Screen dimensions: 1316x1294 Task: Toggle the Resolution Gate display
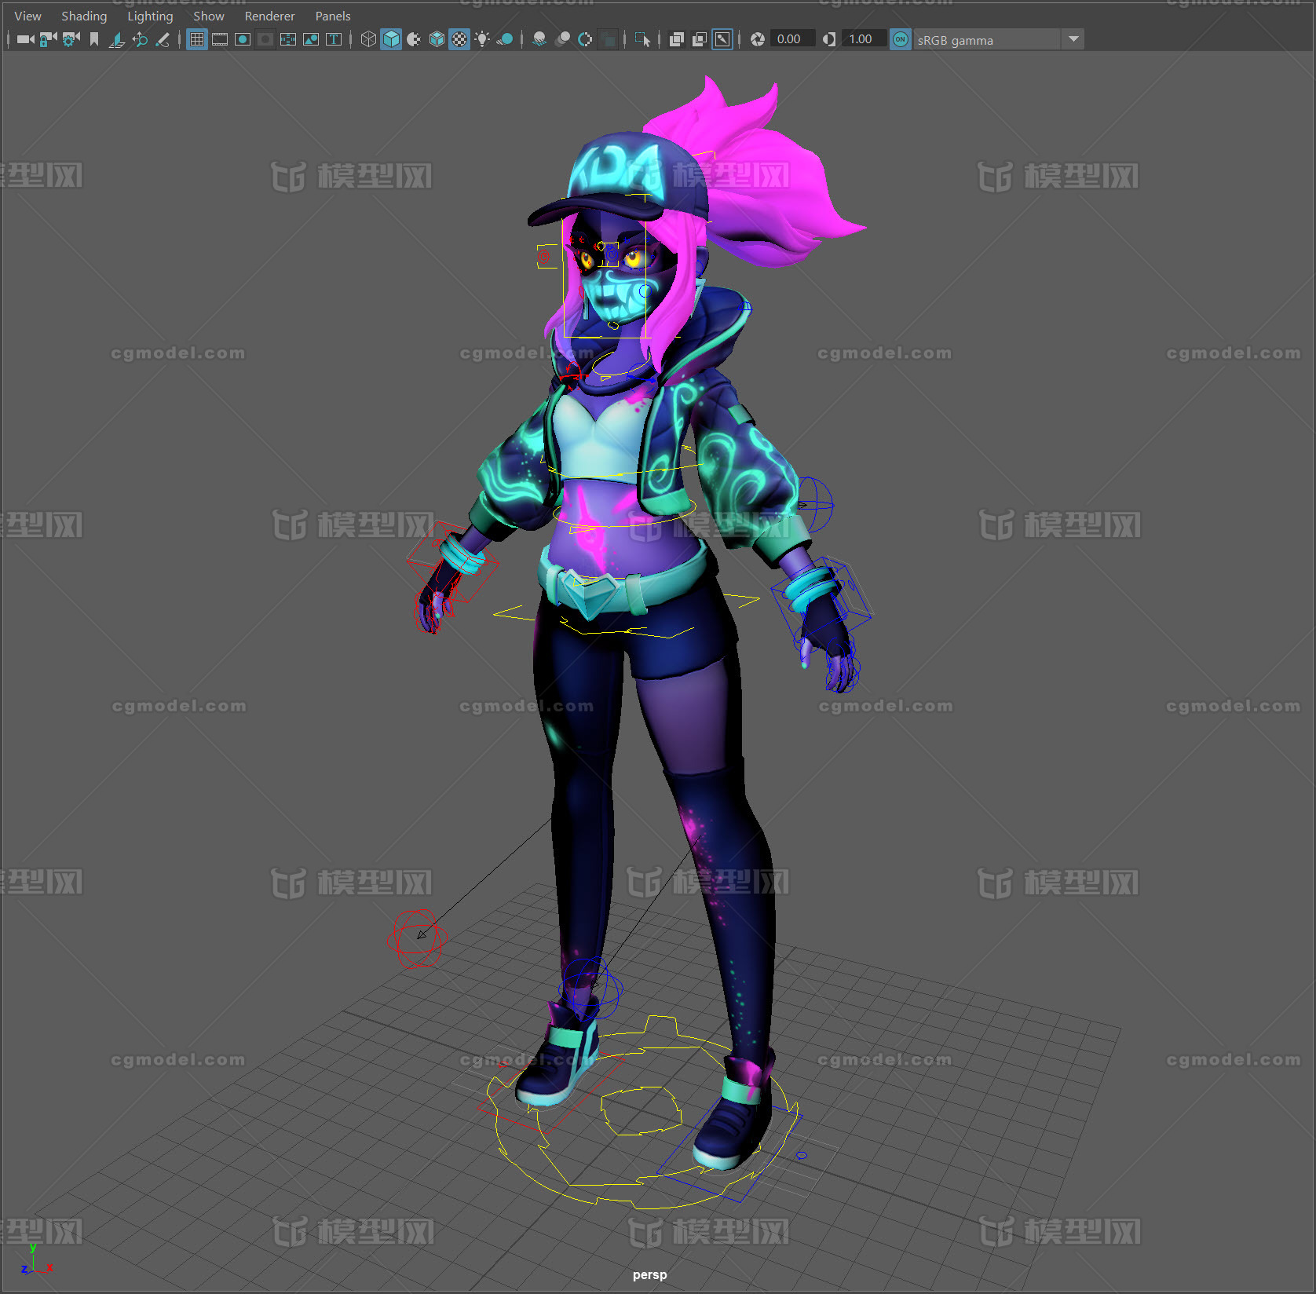(x=243, y=39)
